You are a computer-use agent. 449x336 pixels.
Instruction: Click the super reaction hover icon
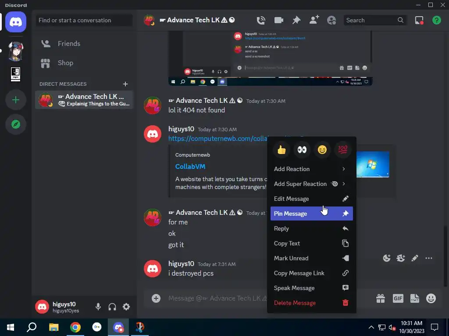401,258
